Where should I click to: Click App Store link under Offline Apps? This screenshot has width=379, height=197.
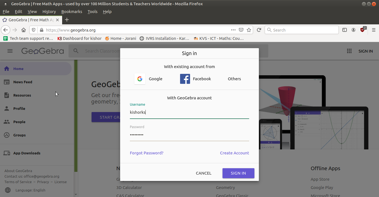tap(320, 179)
